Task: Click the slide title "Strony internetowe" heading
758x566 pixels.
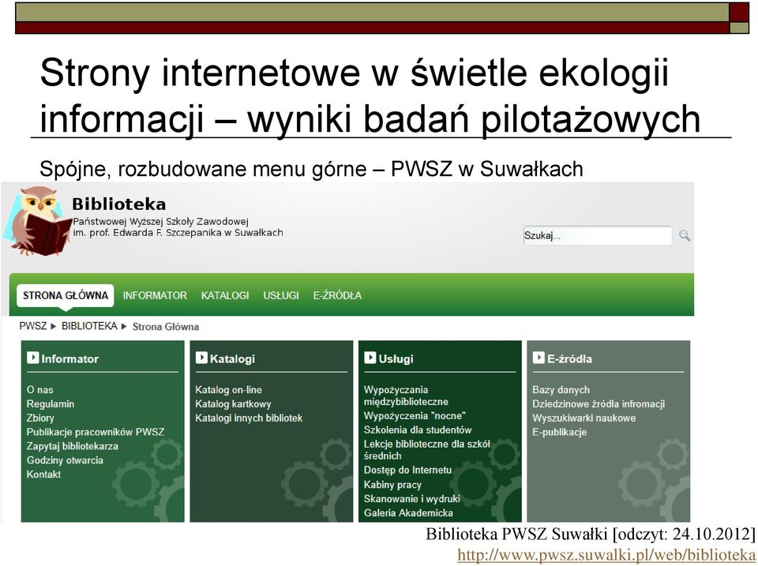Action: click(x=370, y=96)
